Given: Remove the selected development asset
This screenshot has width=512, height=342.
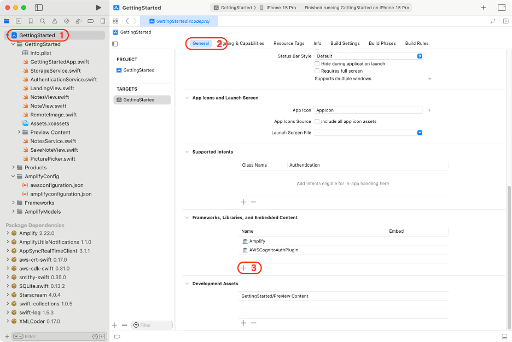Looking at the screenshot, I should tap(253, 323).
